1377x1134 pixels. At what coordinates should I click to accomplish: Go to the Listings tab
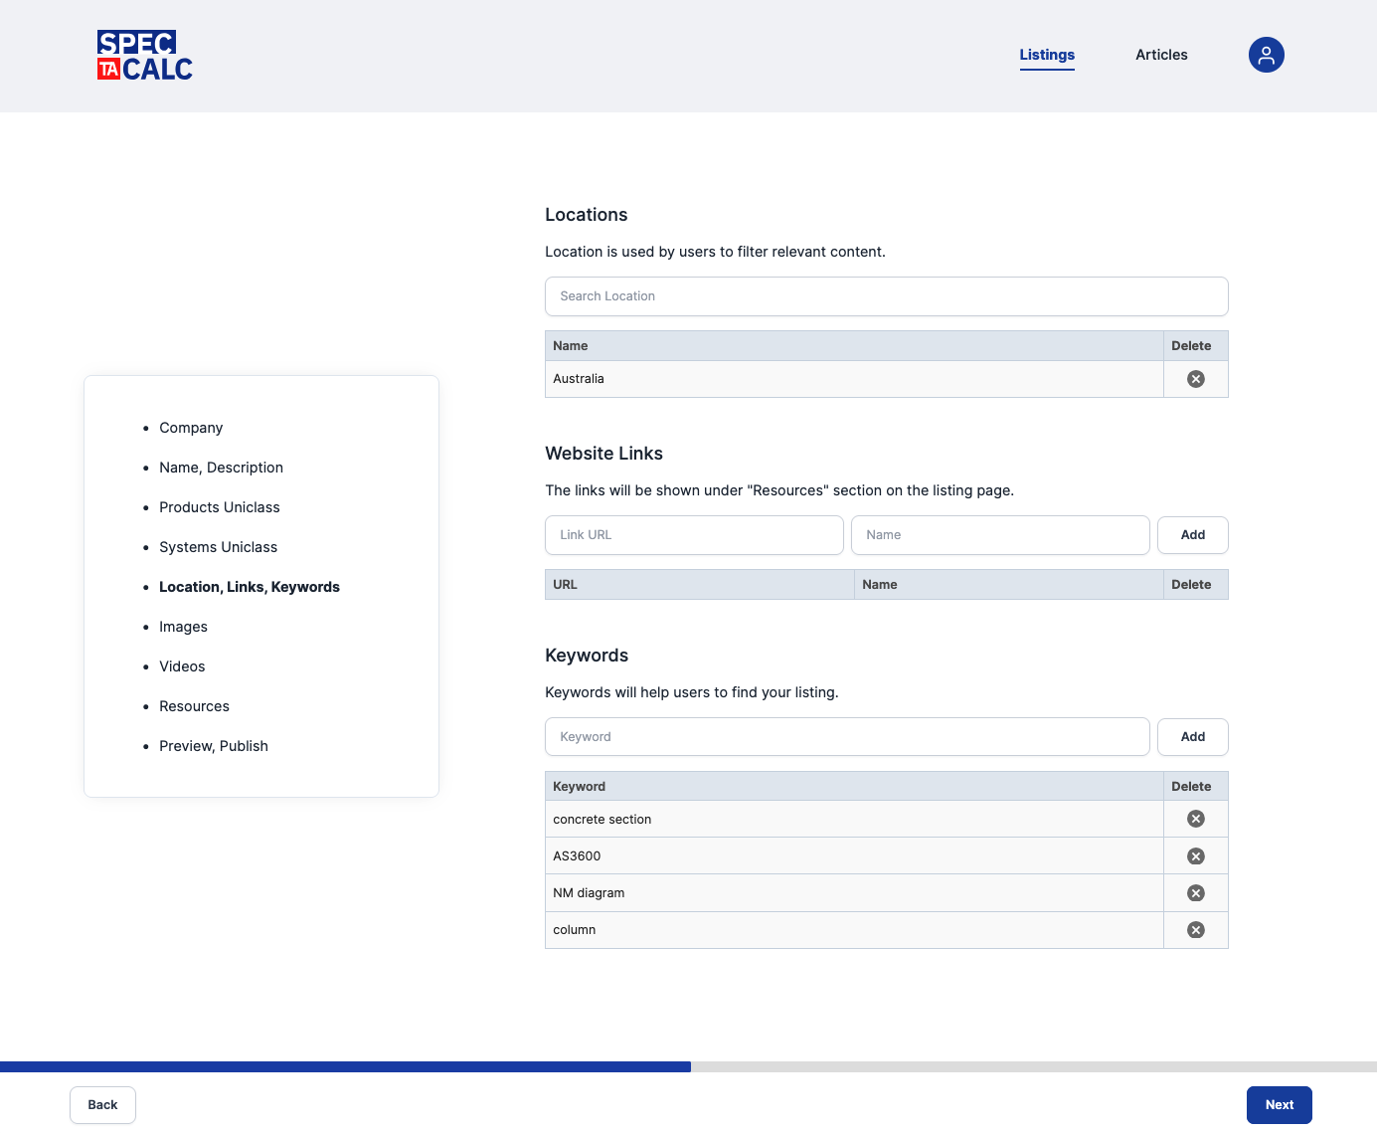pos(1047,55)
